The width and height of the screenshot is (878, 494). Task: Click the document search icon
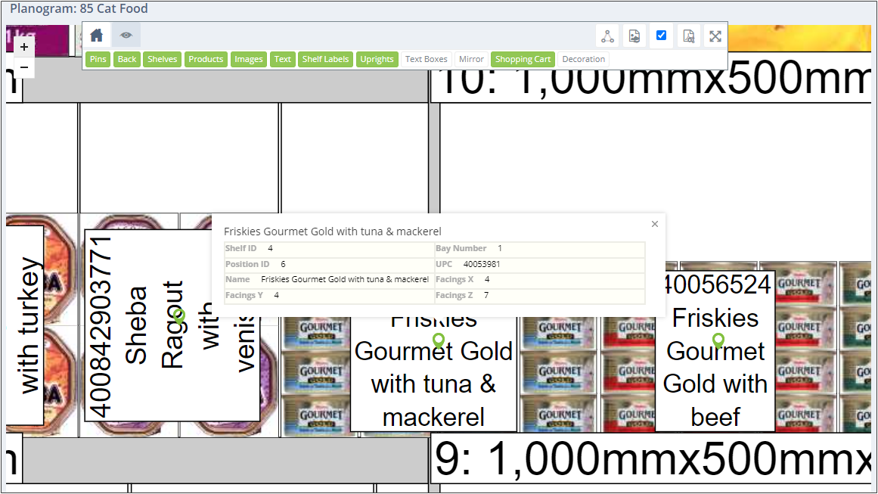click(x=689, y=36)
